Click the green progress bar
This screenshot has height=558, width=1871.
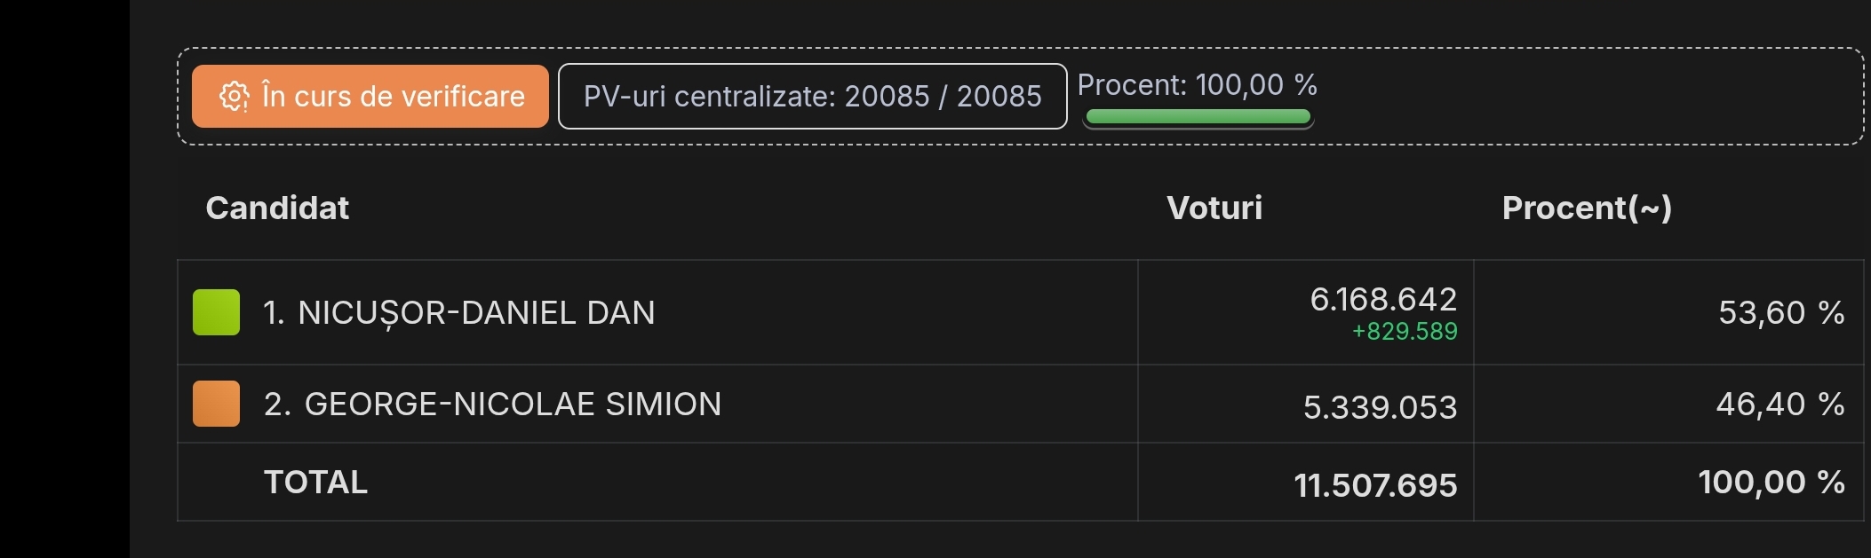tap(1198, 117)
